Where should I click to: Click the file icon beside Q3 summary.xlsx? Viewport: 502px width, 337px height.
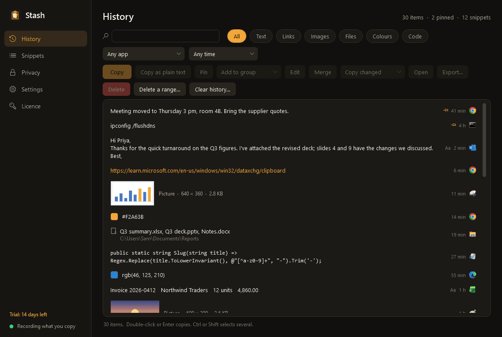(x=113, y=231)
